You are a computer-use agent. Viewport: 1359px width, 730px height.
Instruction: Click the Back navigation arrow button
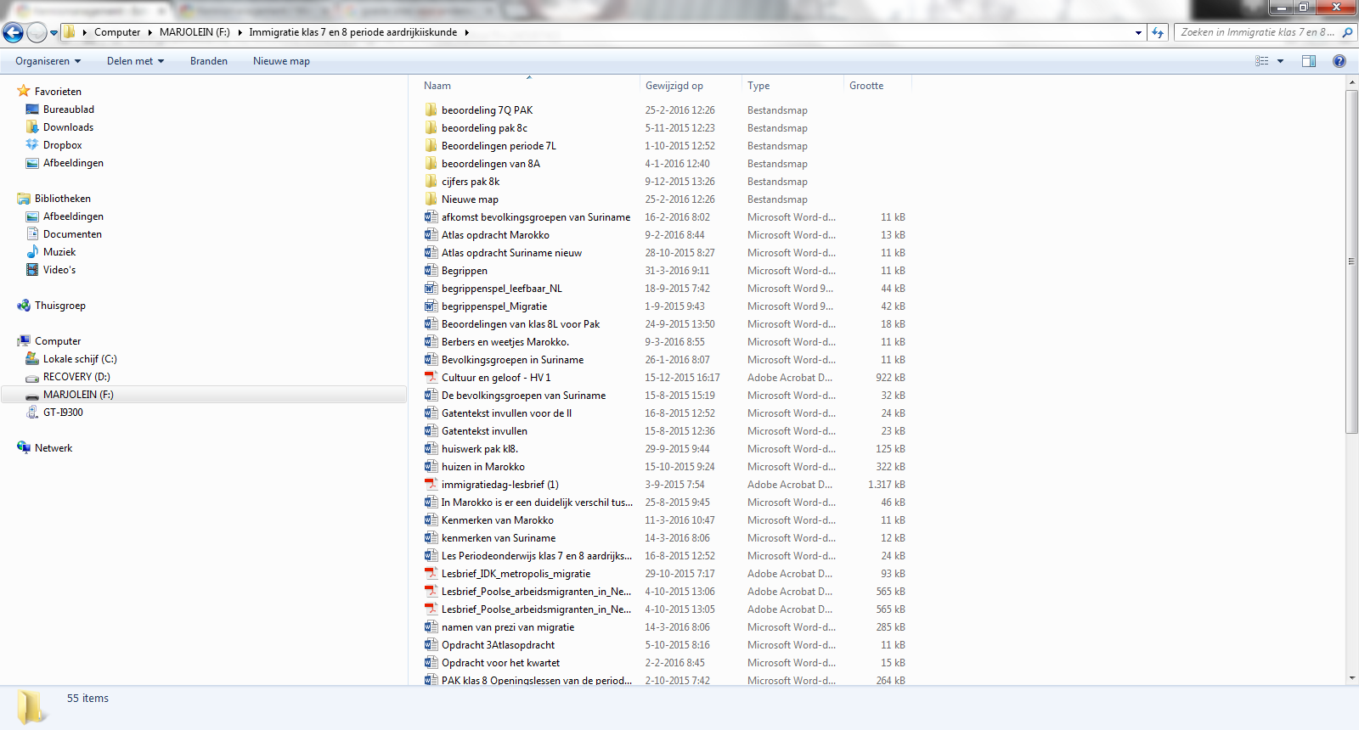(x=13, y=32)
